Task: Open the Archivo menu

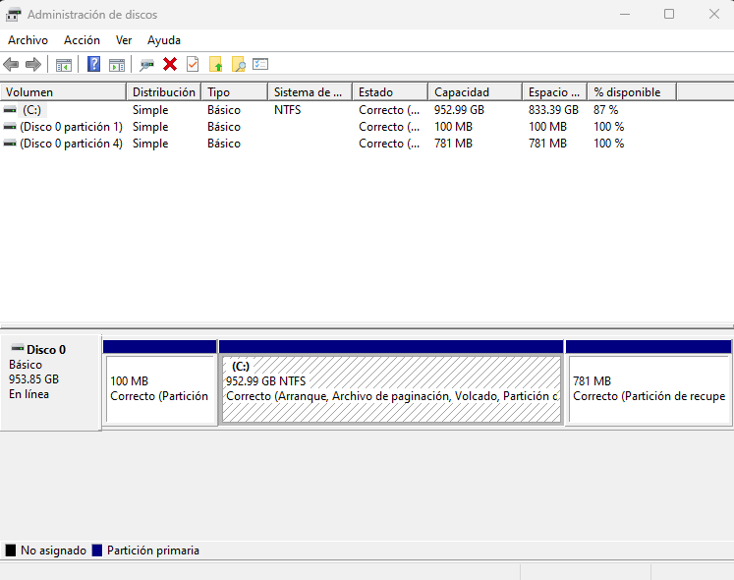Action: [28, 40]
